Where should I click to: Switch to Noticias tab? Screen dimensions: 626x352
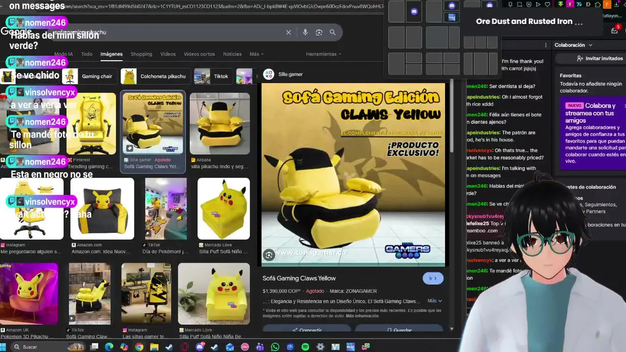pos(232,54)
